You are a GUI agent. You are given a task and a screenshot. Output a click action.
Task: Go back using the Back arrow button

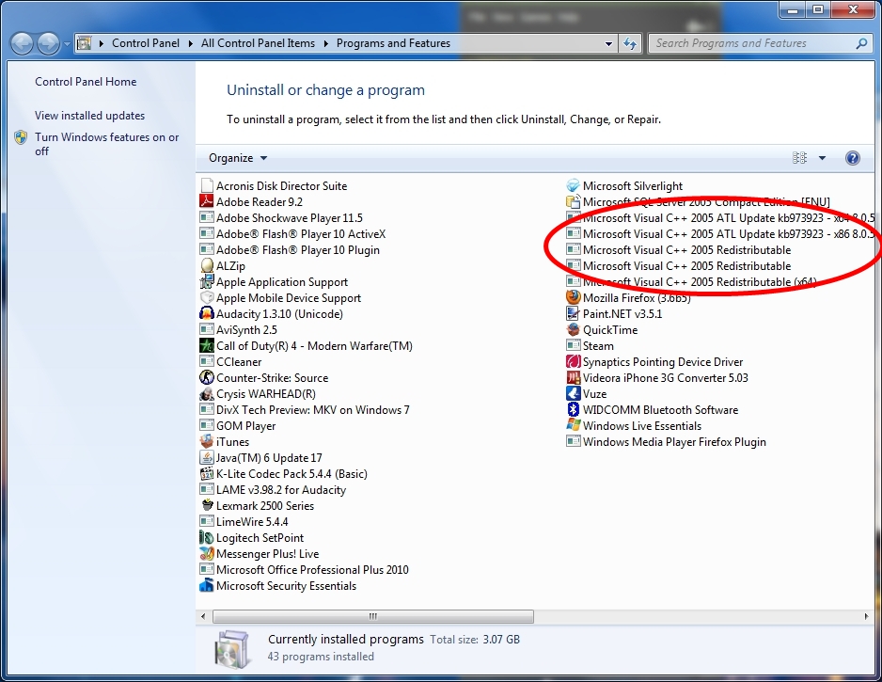click(22, 43)
